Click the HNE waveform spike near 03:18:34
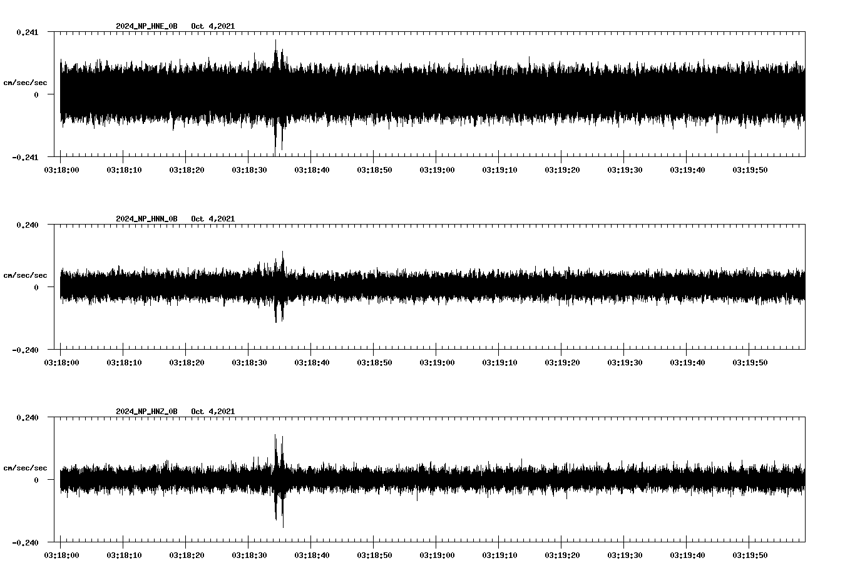This screenshot has width=850, height=578. pos(275,97)
